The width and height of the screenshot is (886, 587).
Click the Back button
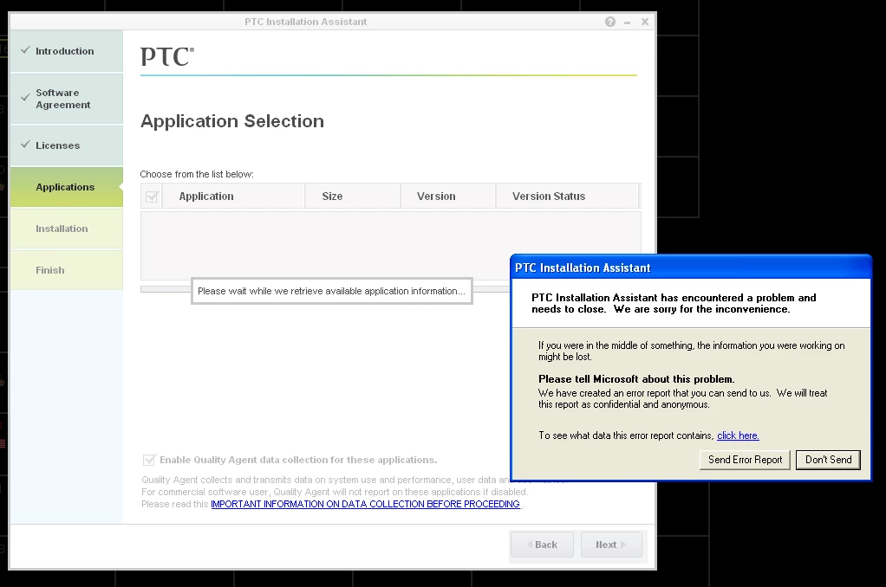click(x=542, y=545)
